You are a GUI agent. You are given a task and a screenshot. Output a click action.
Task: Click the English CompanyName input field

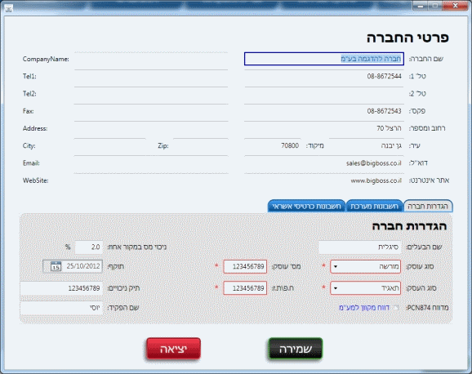click(x=151, y=59)
